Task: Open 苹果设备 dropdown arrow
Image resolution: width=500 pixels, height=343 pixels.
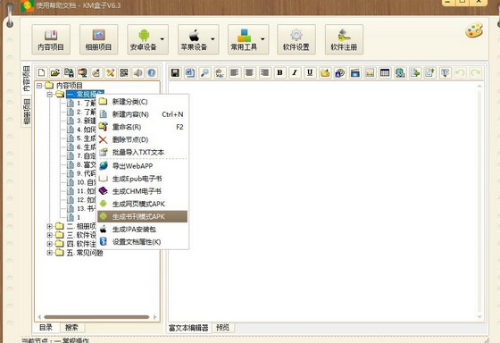Action: (212, 39)
